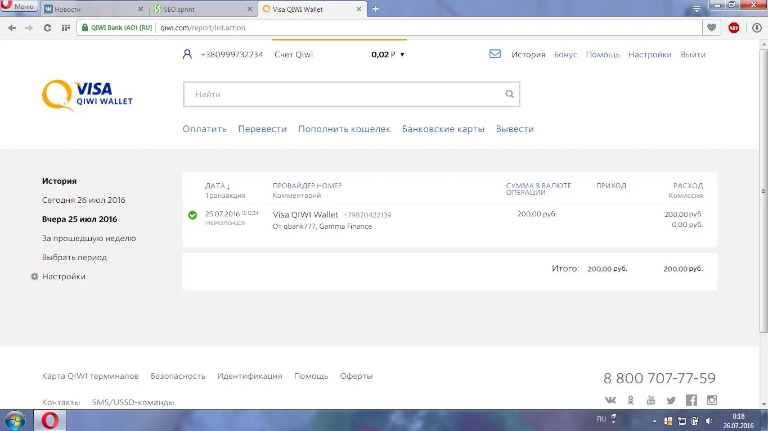Open the Opera Меню button

point(19,6)
